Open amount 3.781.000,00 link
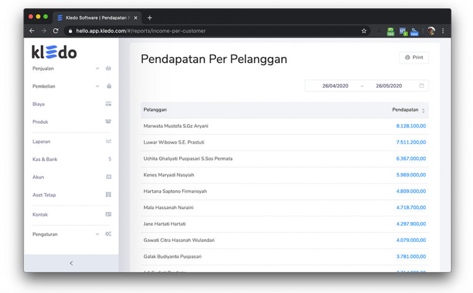This screenshot has width=473, height=293. [411, 257]
